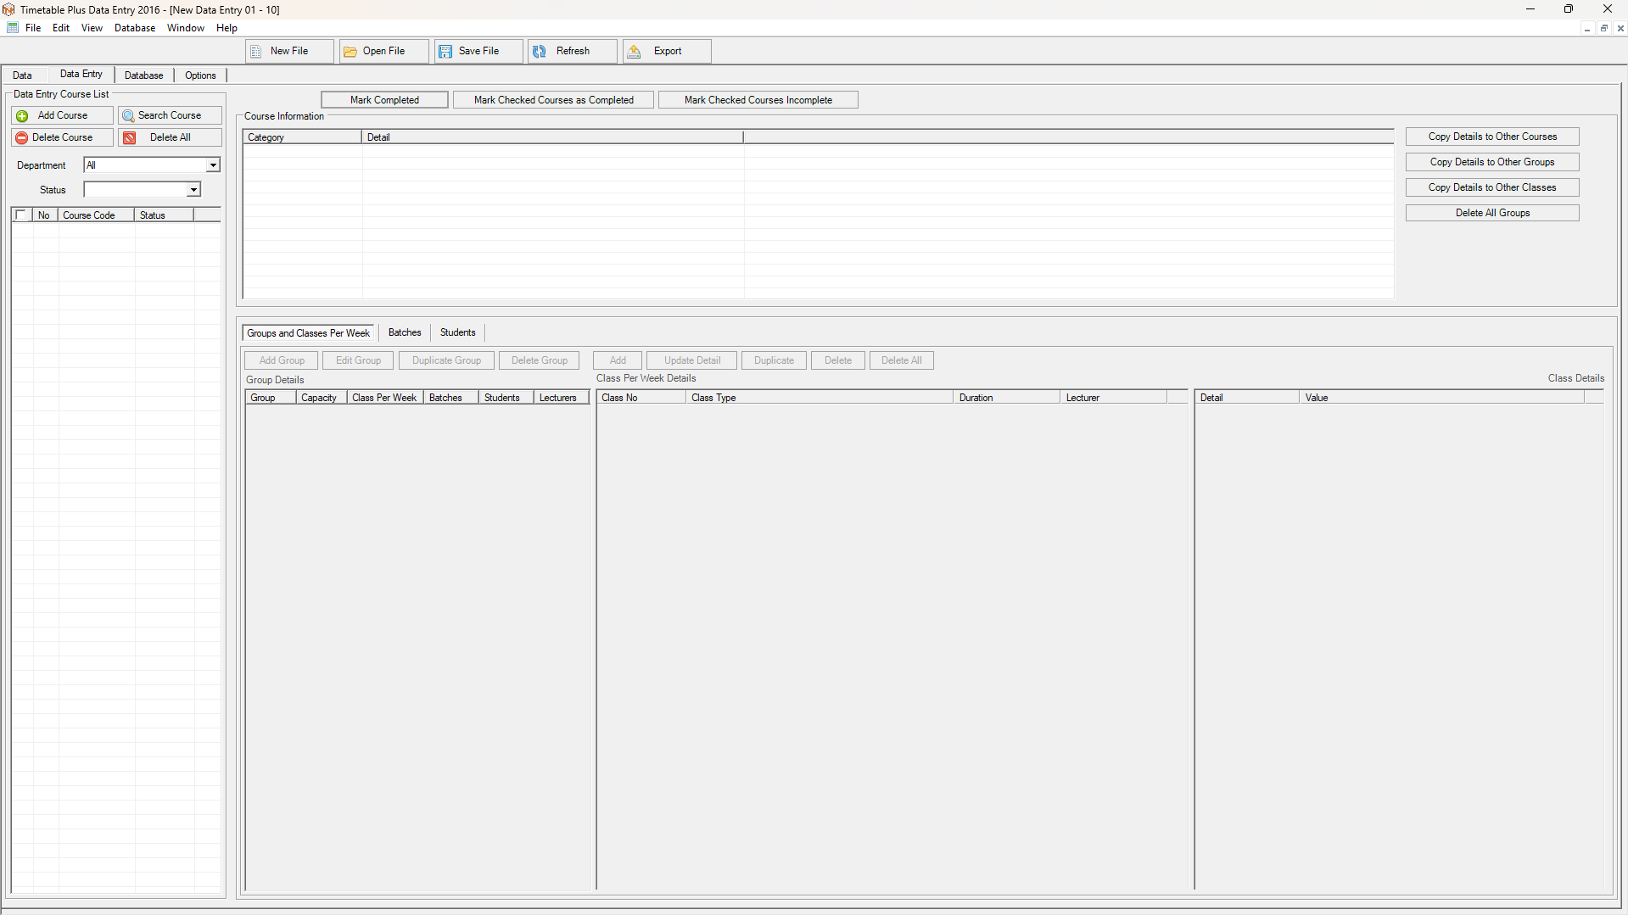Add a course with green plus icon
This screenshot has height=915, width=1628.
tap(23, 116)
